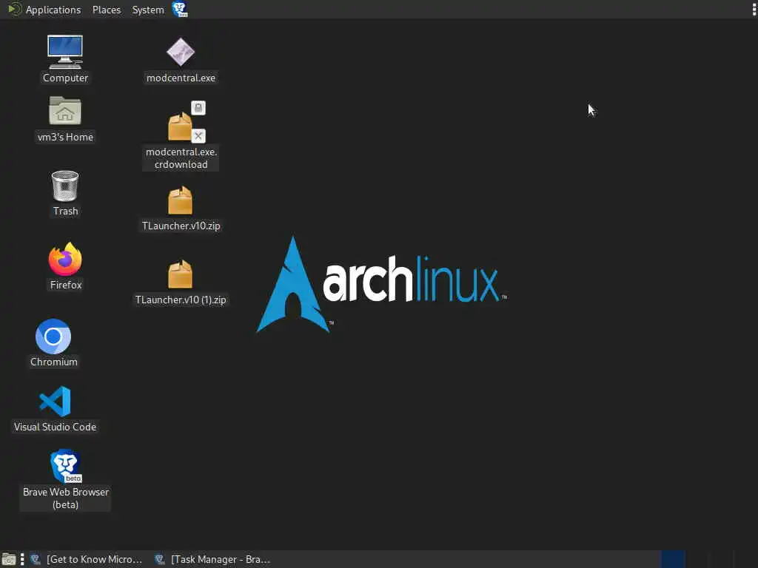Launch Firefox from the desktop
The width and height of the screenshot is (758, 568).
point(65,260)
